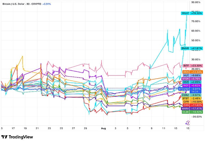Select the BTCUSD ticker label
The image size is (205, 141).
pos(184,89)
